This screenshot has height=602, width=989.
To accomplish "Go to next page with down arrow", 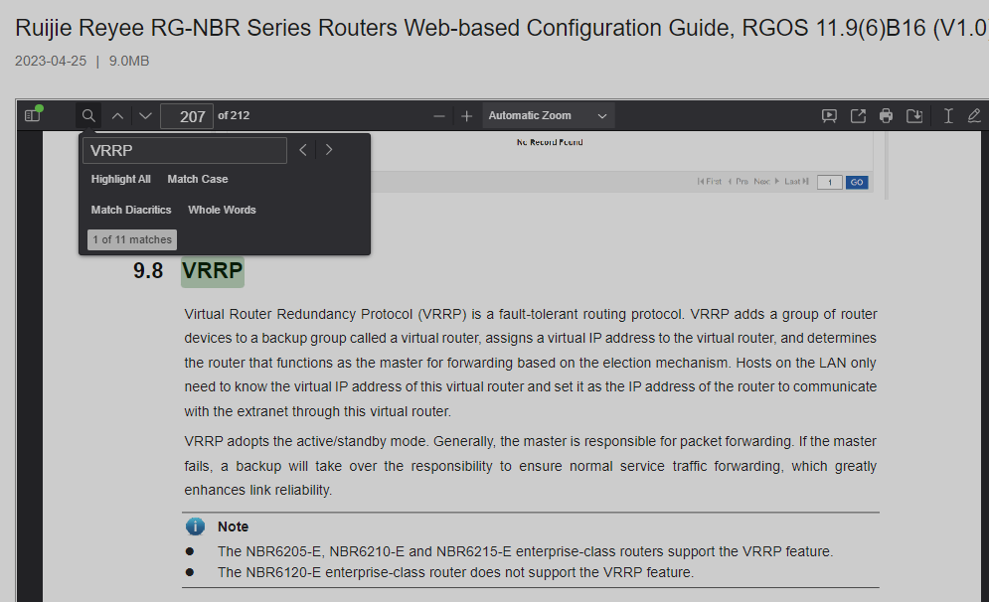I will pos(145,116).
